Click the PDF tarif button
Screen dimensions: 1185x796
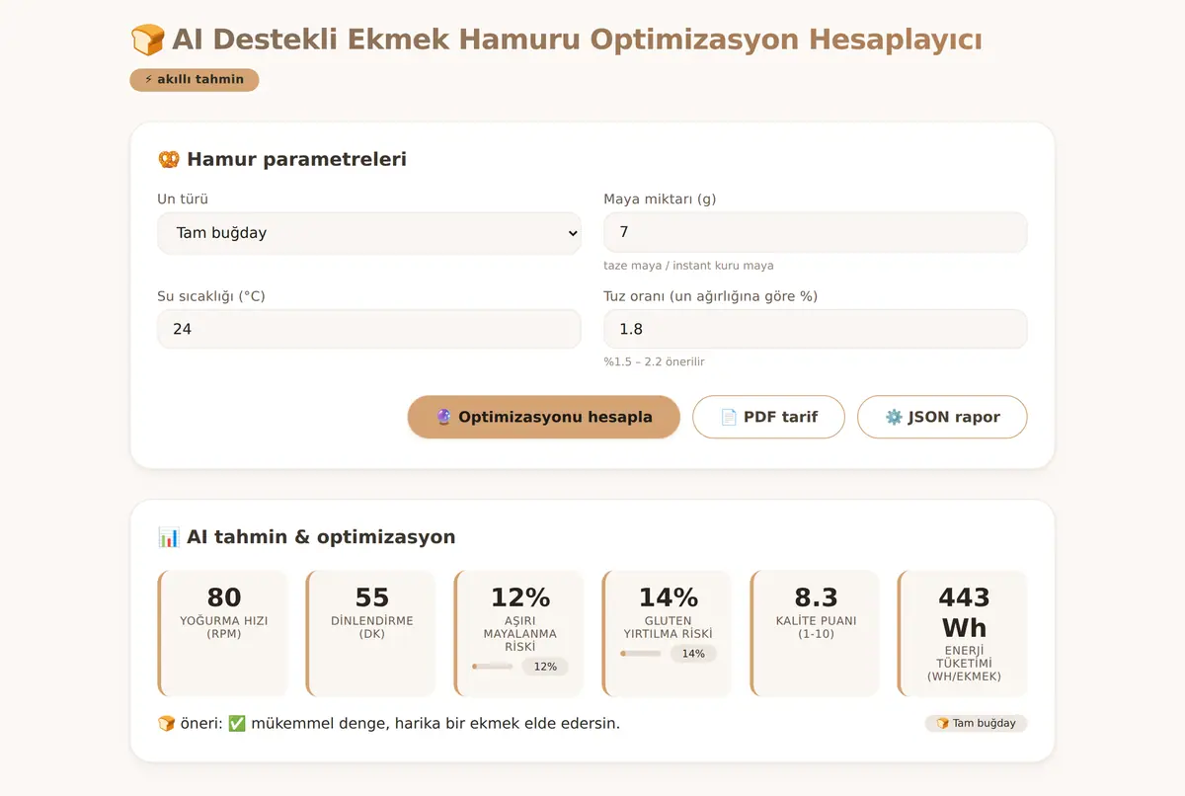768,417
